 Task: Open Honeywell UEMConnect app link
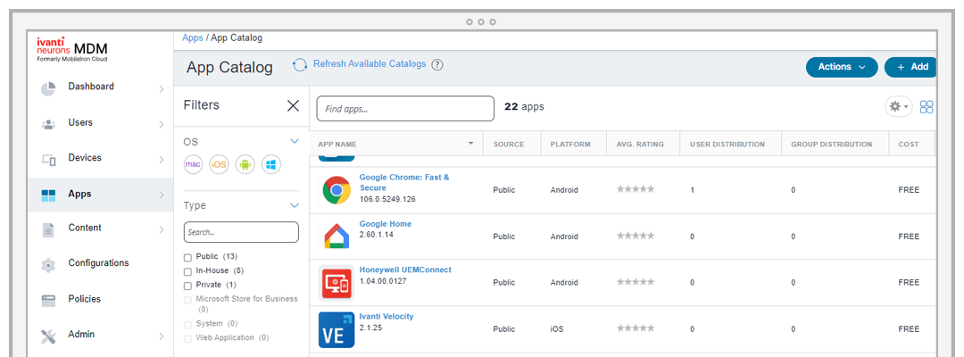[x=405, y=270]
